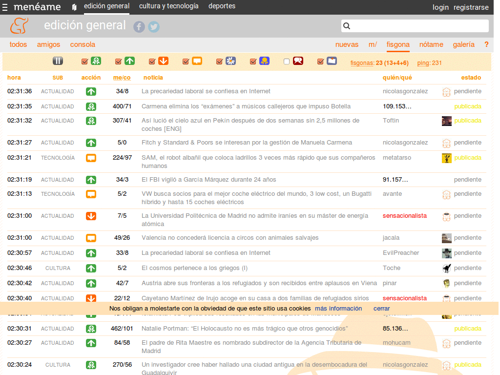The image size is (500, 375).
Task: Click the registrarse link
Action: (x=471, y=7)
